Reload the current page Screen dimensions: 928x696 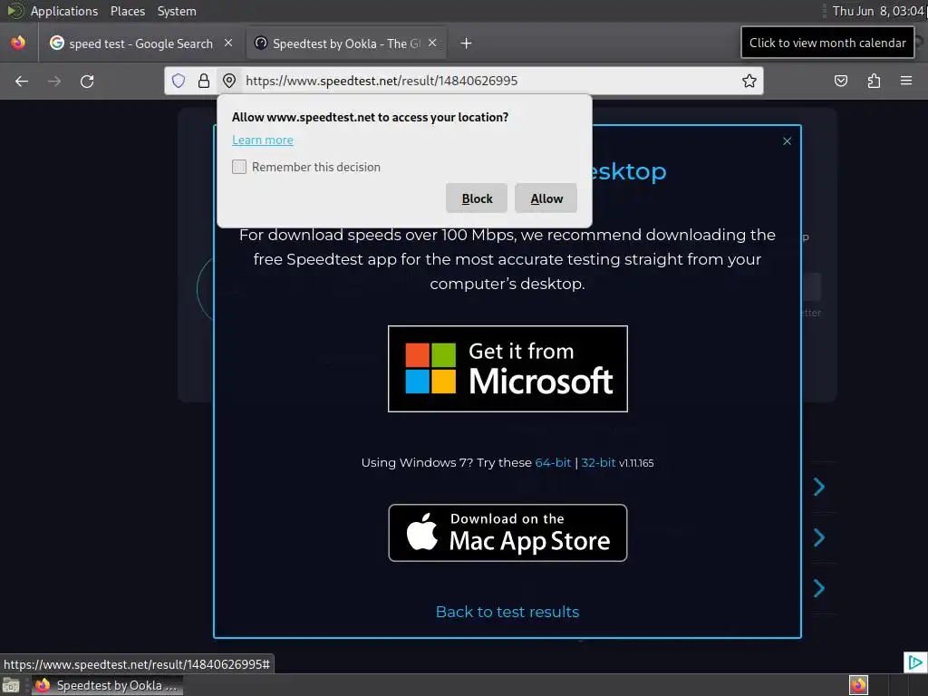click(x=87, y=81)
